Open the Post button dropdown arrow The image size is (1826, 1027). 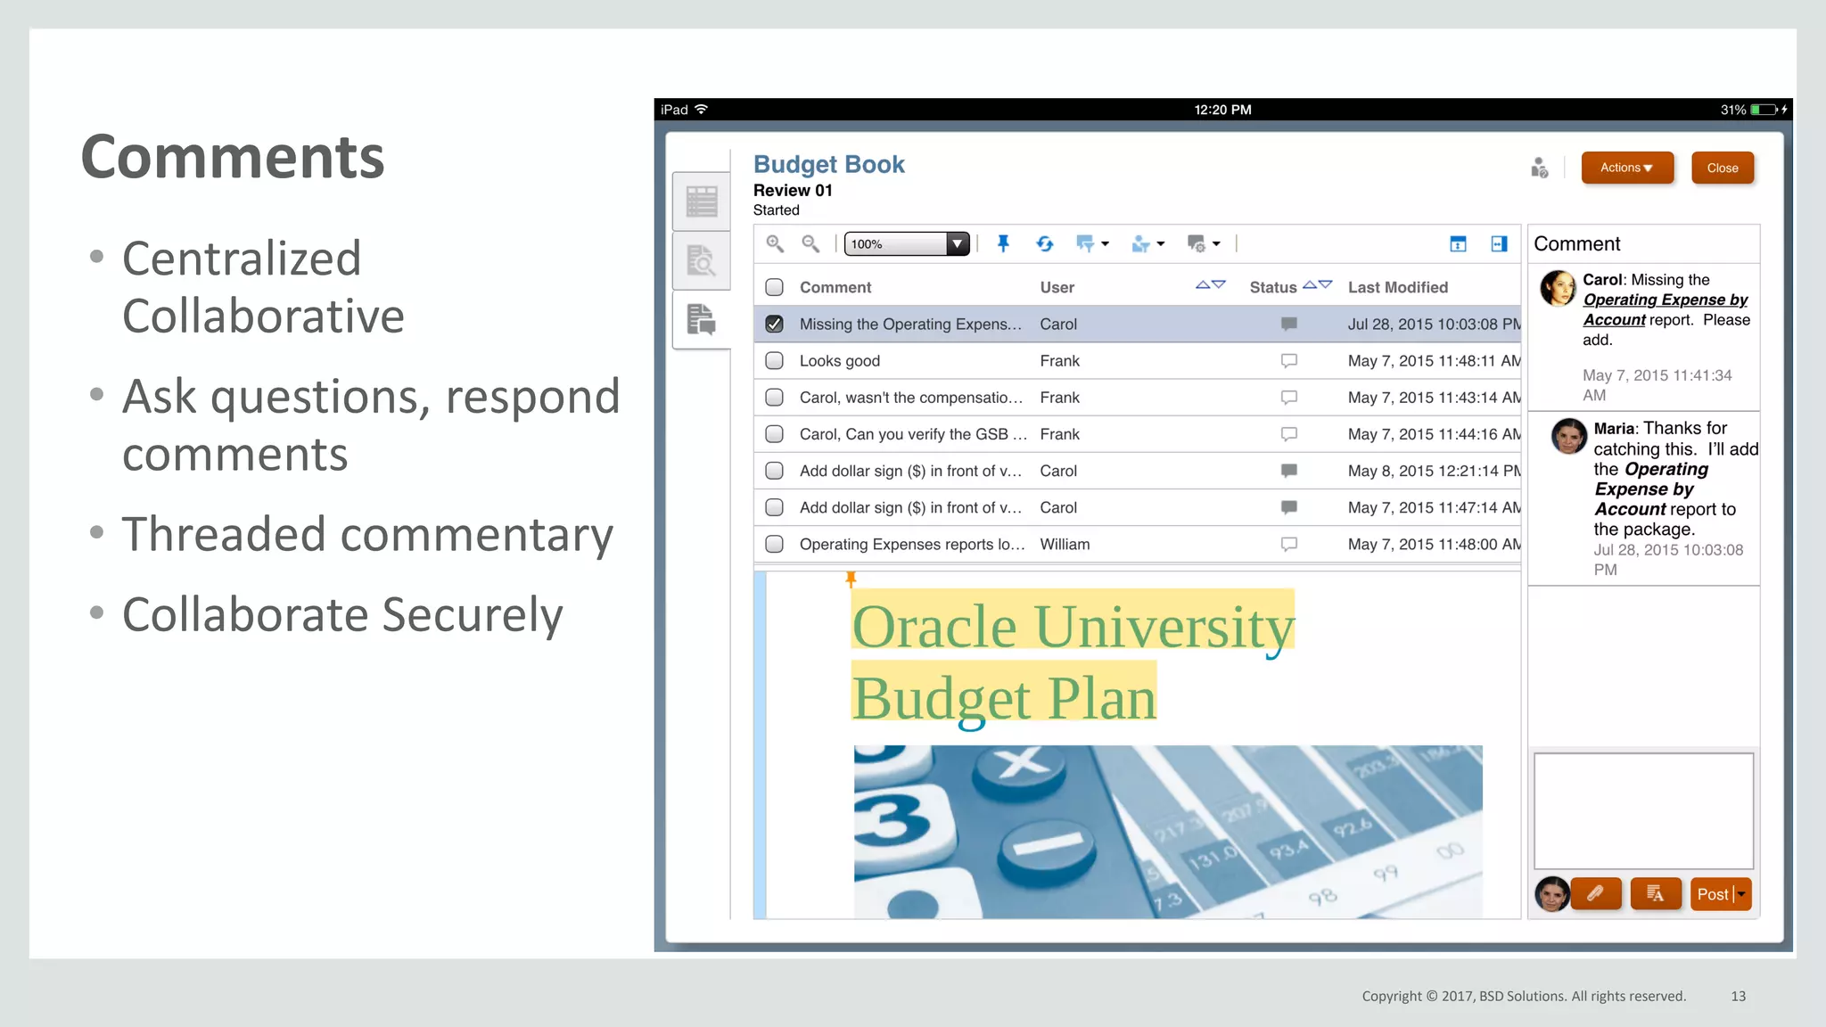tap(1741, 893)
